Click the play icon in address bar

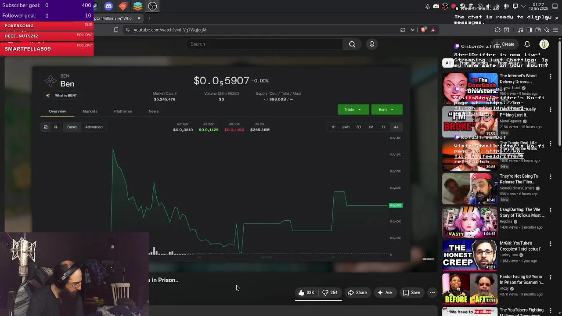click(413, 30)
